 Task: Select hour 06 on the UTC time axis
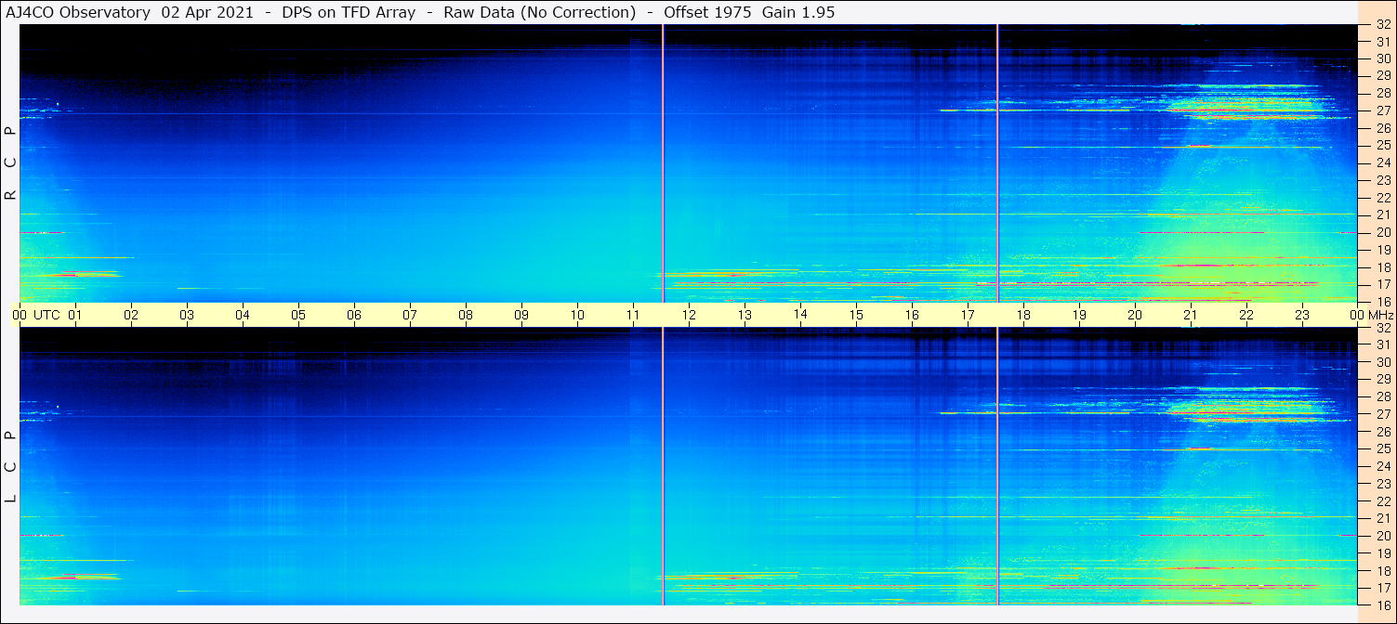(x=354, y=315)
